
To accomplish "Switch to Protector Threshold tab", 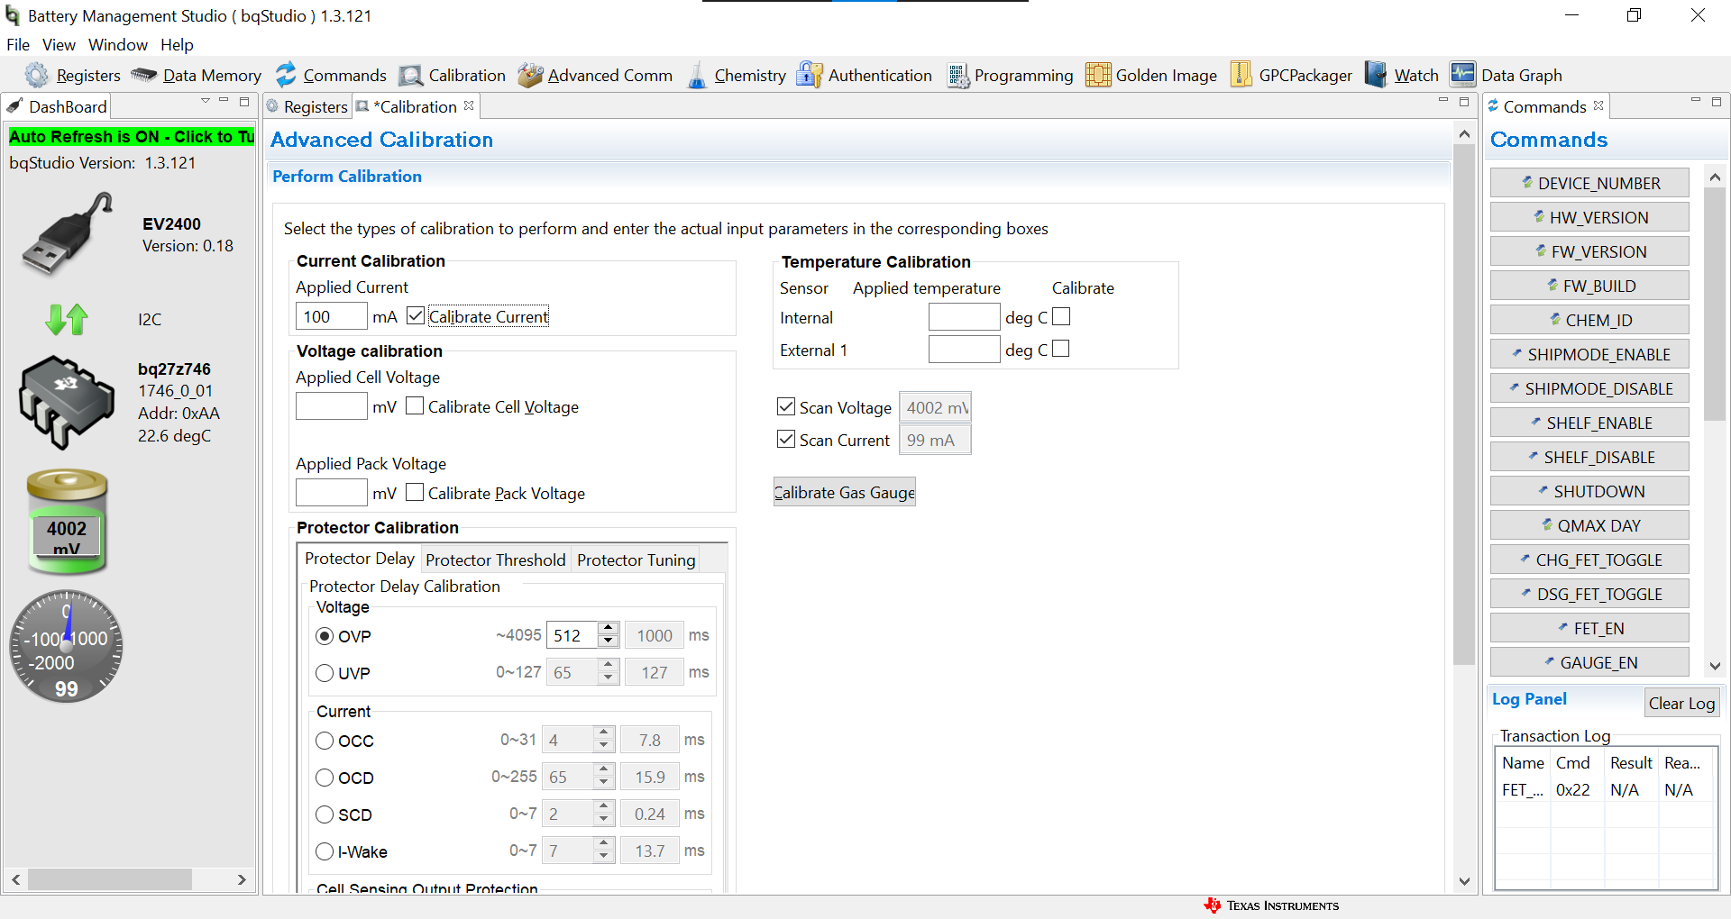I will tap(495, 560).
